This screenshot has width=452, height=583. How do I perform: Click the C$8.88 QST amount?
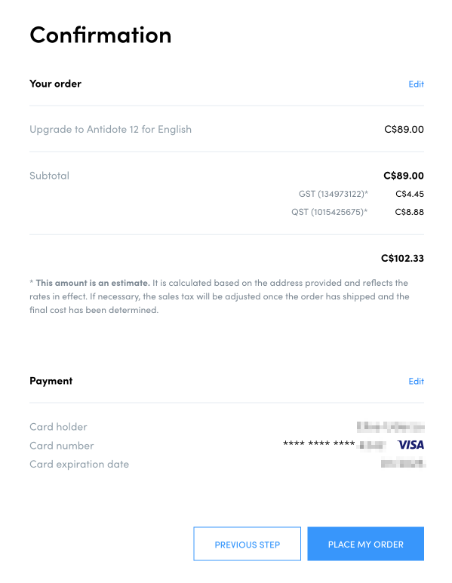coord(409,212)
